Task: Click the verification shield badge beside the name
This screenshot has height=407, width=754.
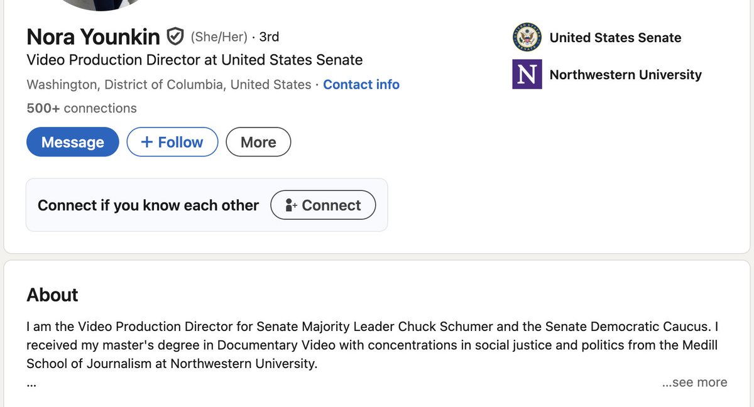Action: coord(174,37)
